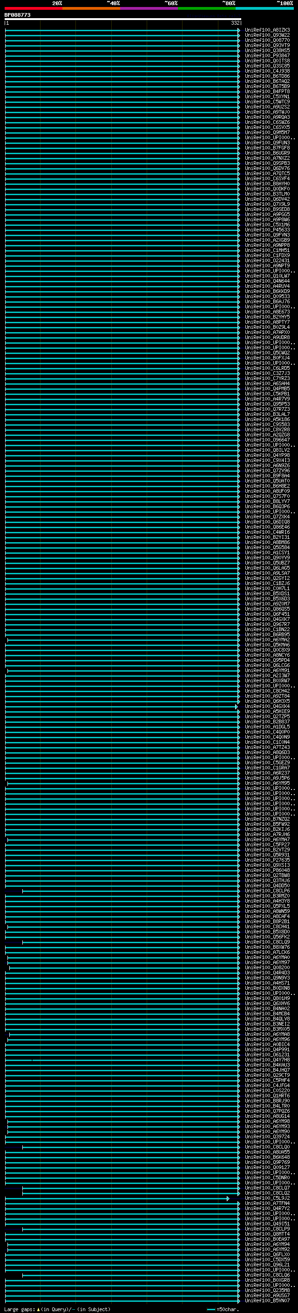Click UniRef100_A9U2S2 in the hit list
Image resolution: width=298 pixels, height=1313 pixels.
[x=267, y=107]
